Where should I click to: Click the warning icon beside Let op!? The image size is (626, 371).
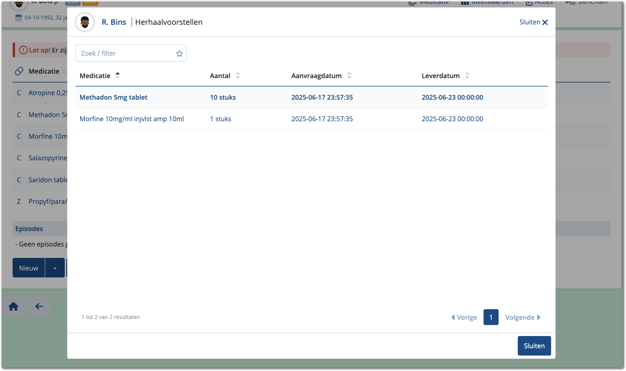(23, 50)
